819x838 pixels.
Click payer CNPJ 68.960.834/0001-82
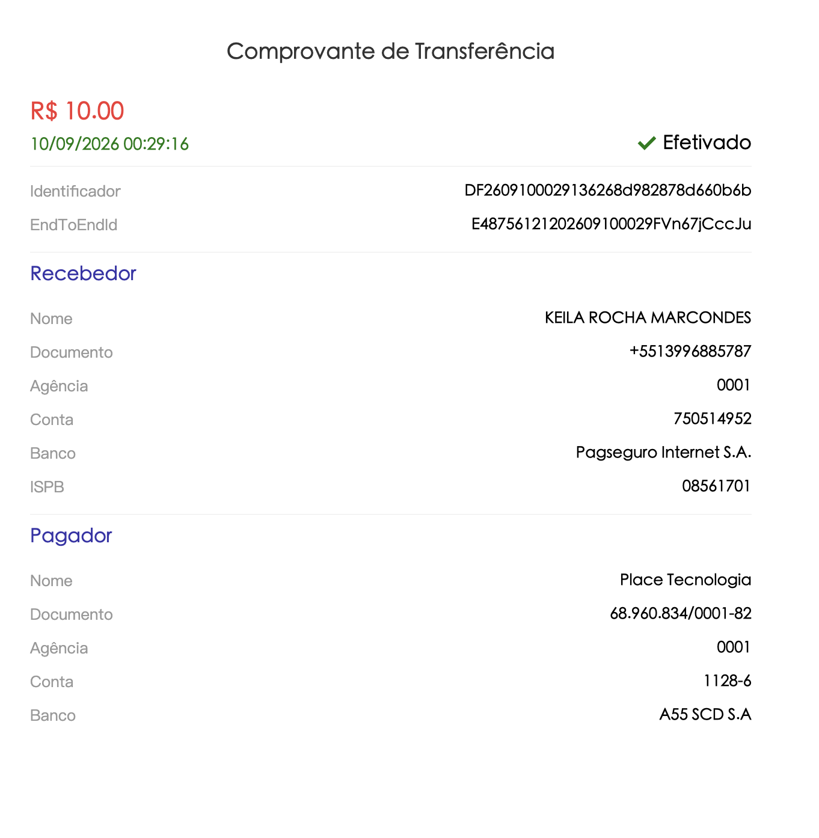[681, 613]
